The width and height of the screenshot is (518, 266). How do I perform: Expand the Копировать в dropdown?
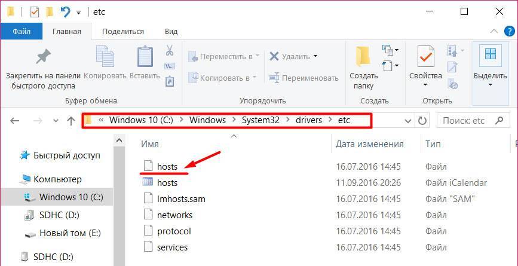[254, 77]
